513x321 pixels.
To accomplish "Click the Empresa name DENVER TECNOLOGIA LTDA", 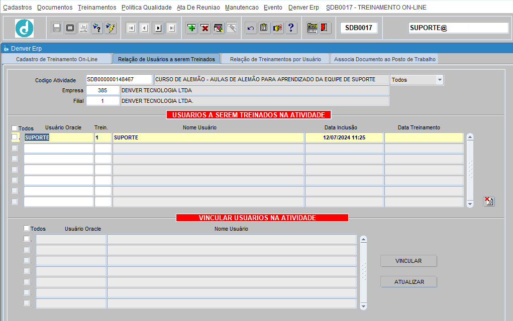I will (255, 90).
